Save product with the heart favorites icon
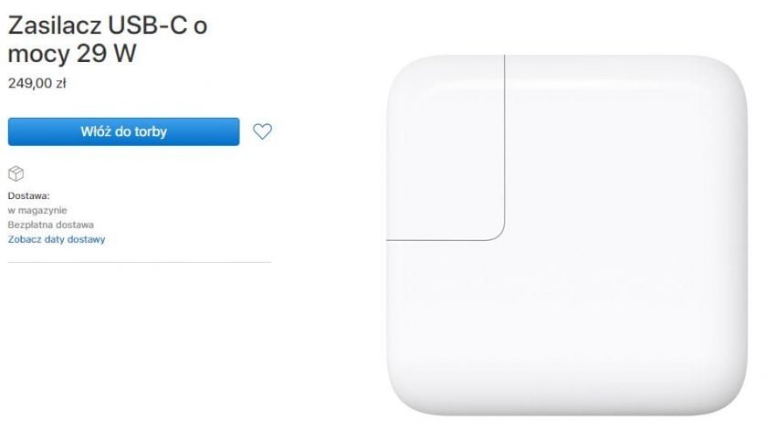 coord(262,131)
